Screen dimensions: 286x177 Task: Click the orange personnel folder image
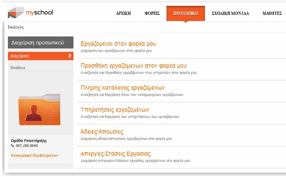tap(39, 109)
